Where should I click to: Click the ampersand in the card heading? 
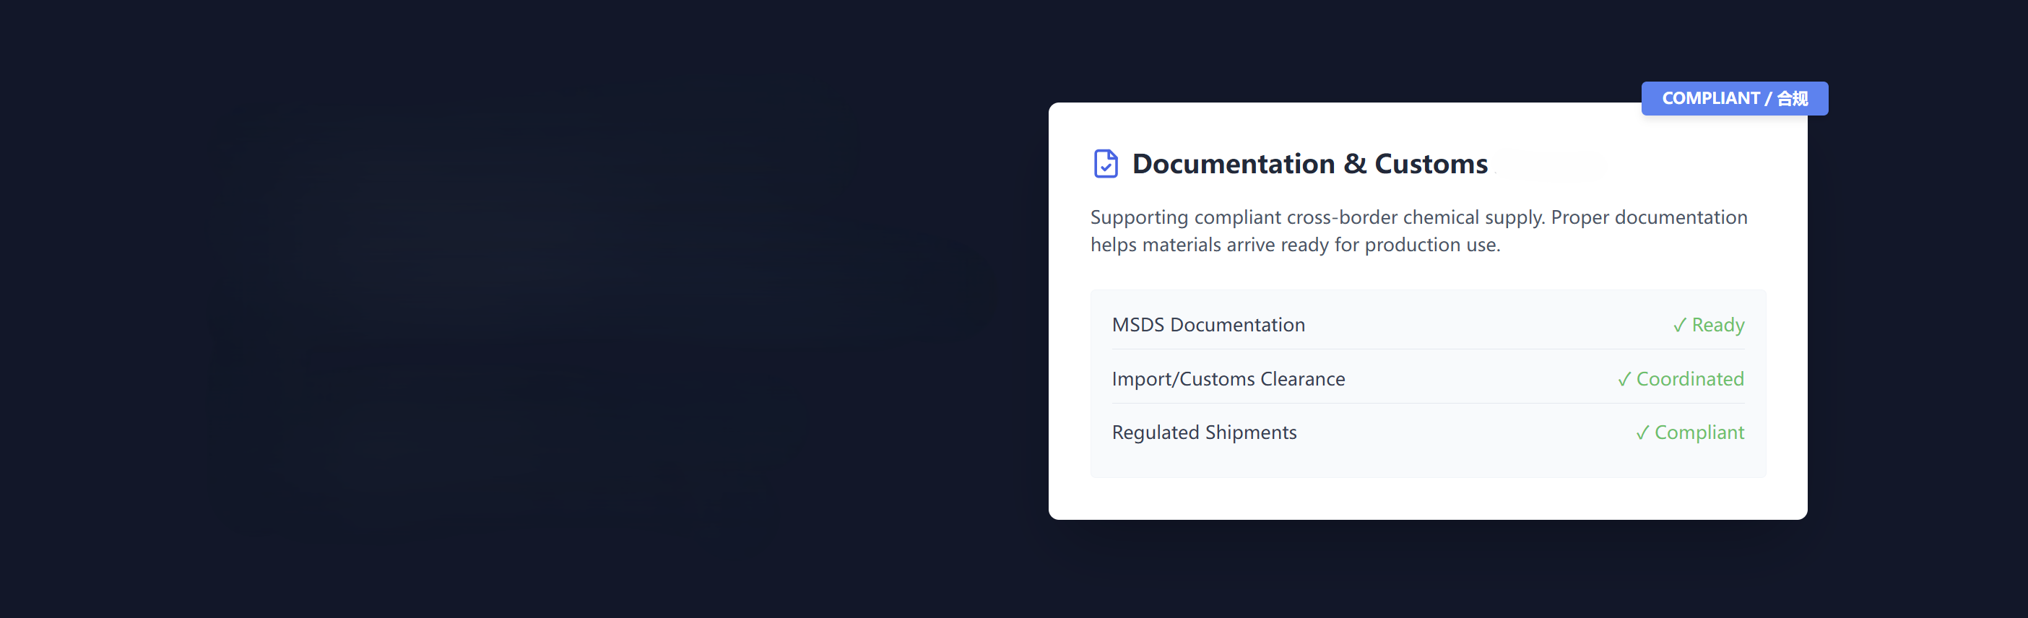[x=1354, y=164]
